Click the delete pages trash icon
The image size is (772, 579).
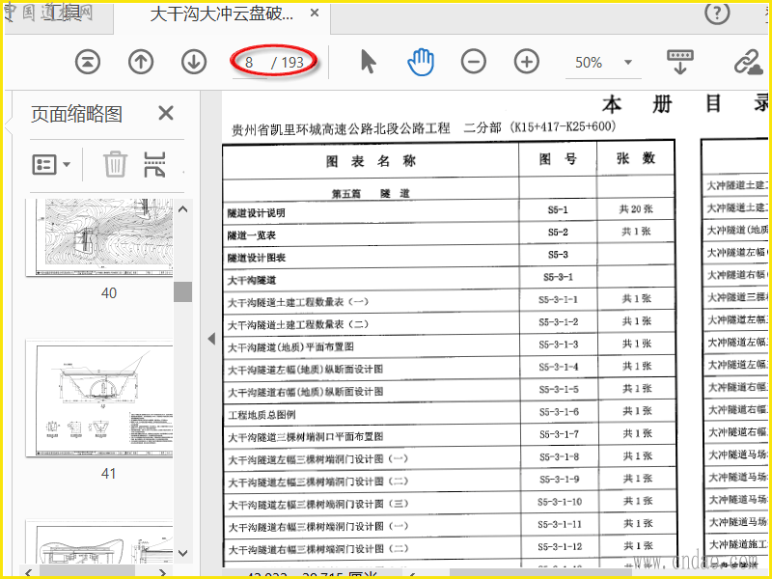(x=115, y=164)
